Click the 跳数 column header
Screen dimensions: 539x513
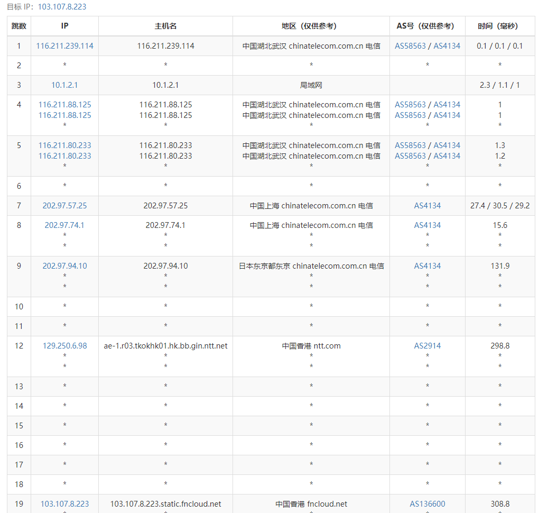(19, 26)
